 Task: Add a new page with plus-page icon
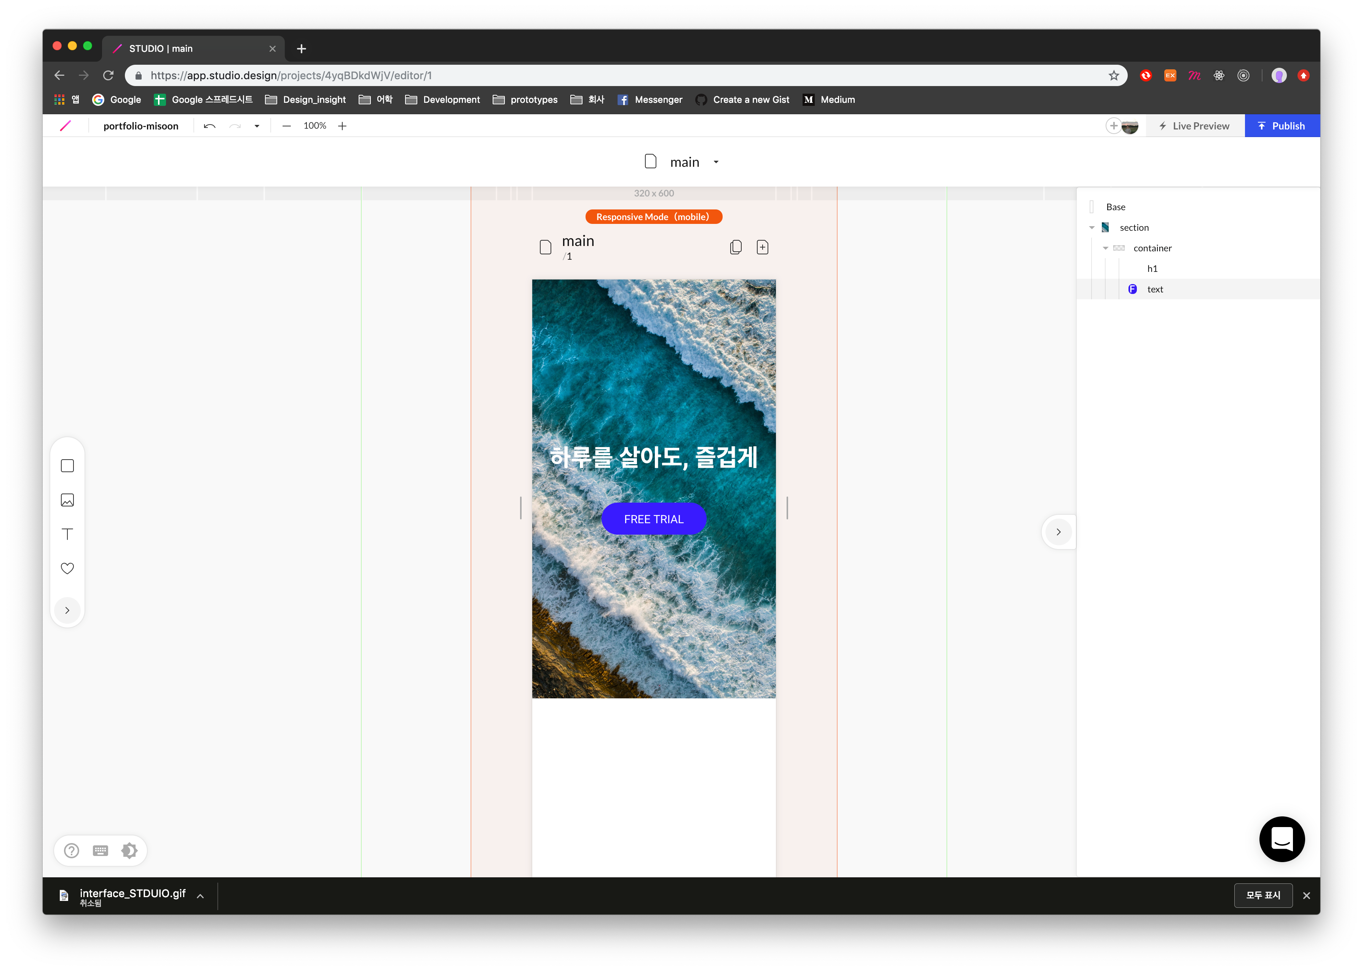click(762, 247)
